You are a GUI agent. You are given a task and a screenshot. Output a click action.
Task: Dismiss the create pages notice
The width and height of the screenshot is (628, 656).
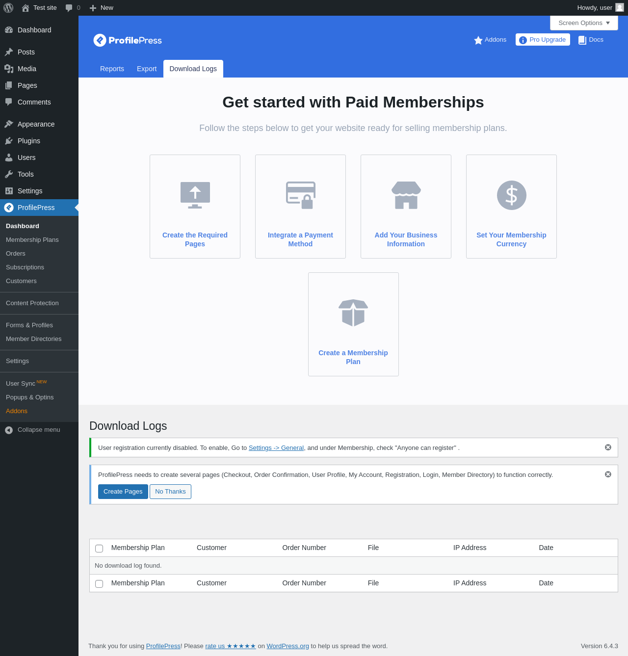(608, 474)
